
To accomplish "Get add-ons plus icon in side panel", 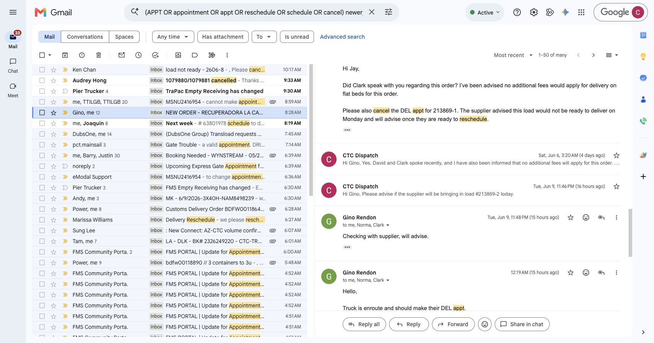I will pyautogui.click(x=643, y=176).
